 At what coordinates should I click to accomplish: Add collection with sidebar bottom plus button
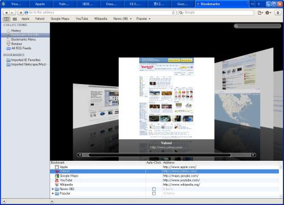point(4,202)
